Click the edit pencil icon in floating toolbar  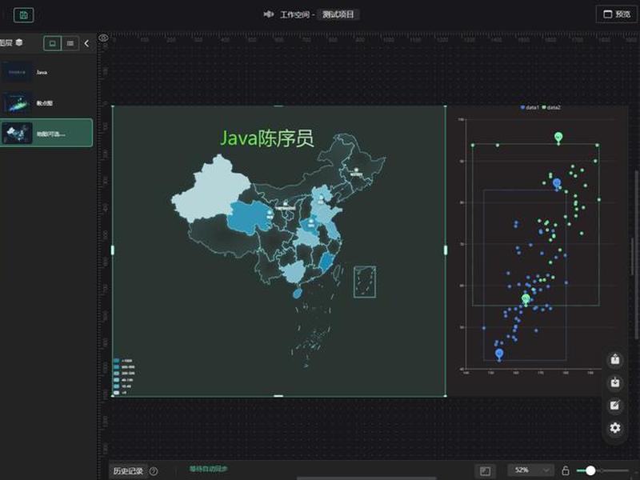click(615, 405)
